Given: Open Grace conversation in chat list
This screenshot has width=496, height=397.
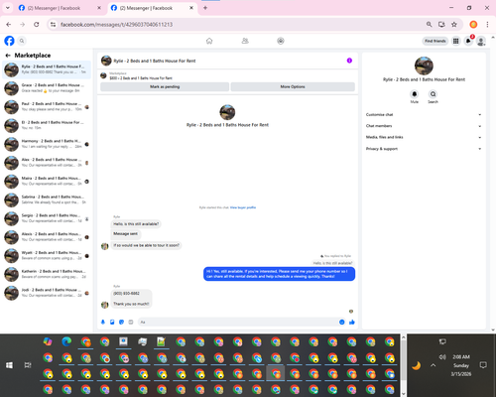Looking at the screenshot, I should (x=47, y=88).
